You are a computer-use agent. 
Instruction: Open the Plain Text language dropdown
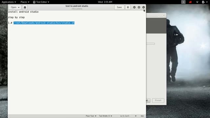point(91,116)
